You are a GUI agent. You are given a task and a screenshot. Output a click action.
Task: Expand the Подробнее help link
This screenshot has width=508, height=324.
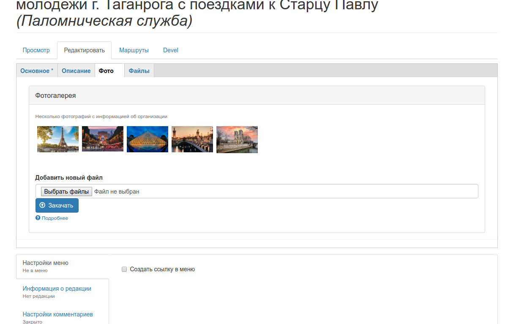point(55,218)
